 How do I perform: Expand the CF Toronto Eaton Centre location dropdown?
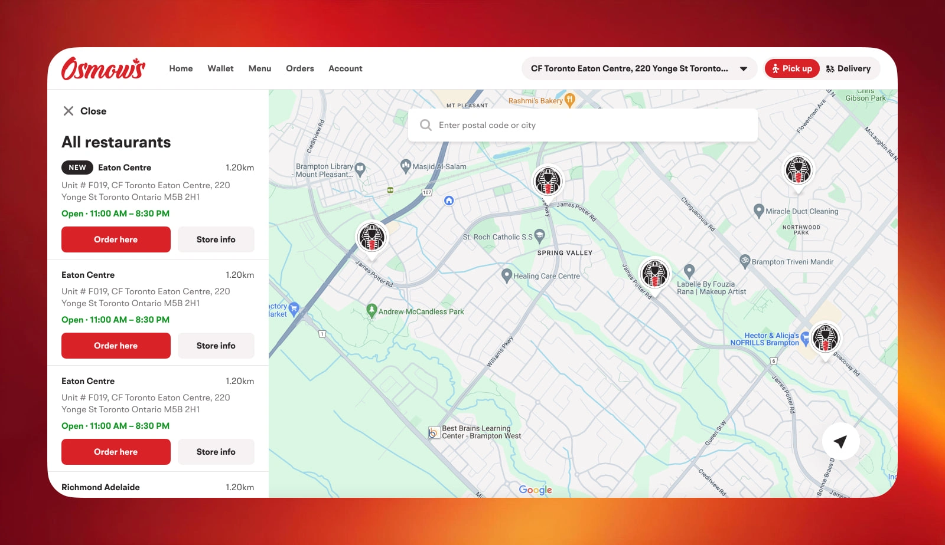(x=640, y=68)
